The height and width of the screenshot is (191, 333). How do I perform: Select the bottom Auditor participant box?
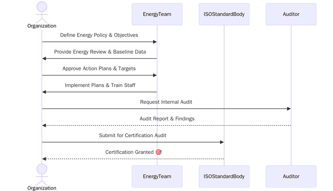pos(291,176)
